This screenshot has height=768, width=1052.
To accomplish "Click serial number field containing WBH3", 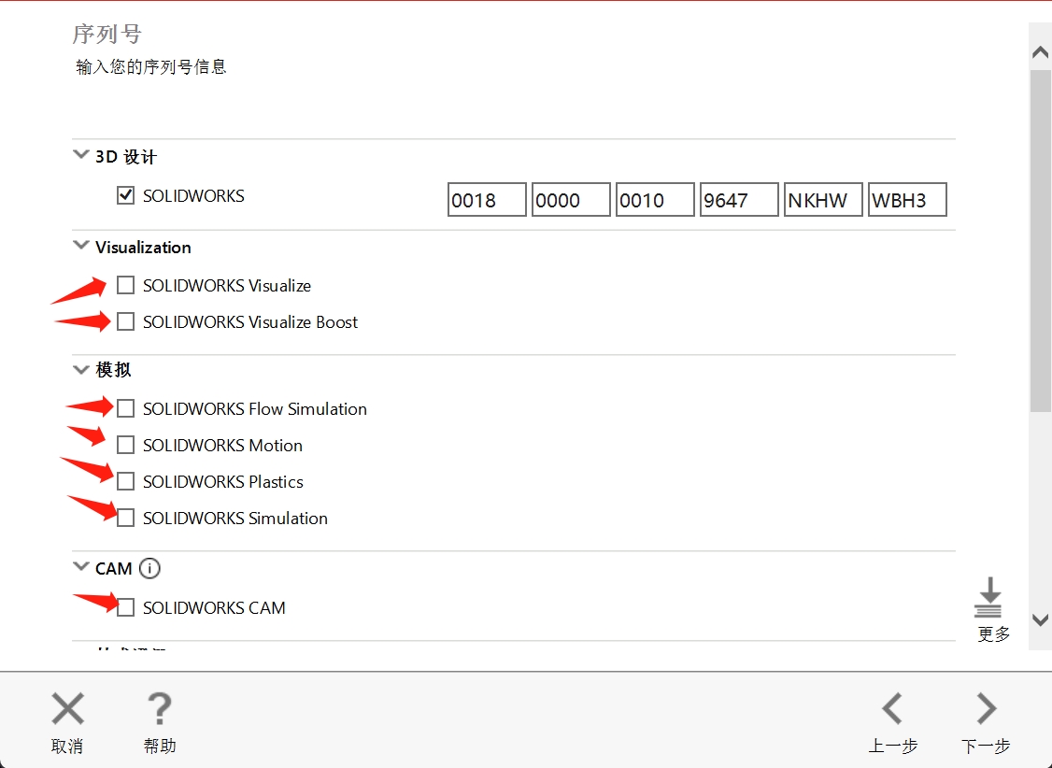I will tap(908, 200).
